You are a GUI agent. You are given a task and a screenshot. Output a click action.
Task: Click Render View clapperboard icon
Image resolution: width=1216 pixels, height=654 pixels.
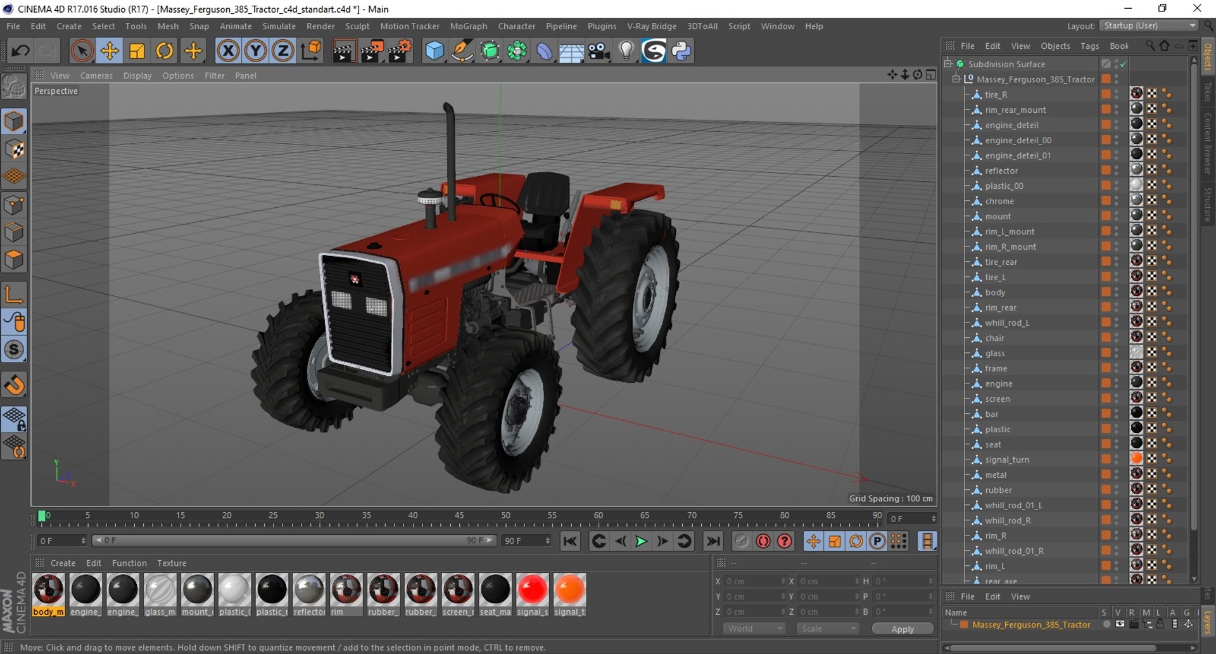(x=344, y=51)
